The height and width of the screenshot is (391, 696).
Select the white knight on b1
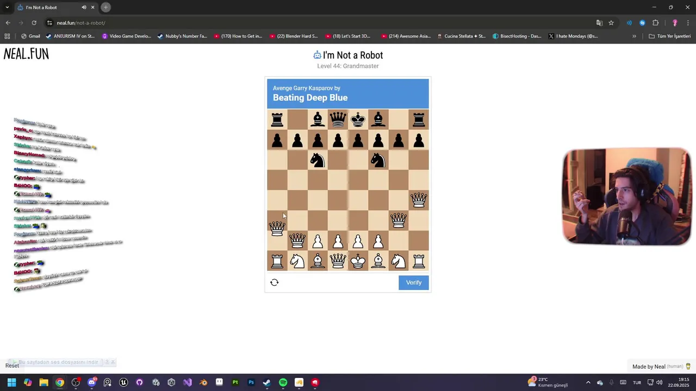point(297,261)
